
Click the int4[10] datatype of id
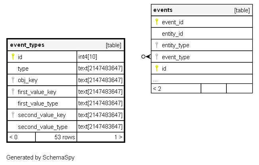[x=88, y=57]
